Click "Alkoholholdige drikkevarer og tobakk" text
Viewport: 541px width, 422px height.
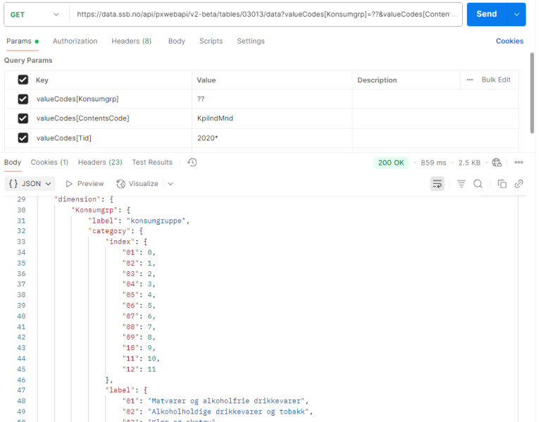(x=228, y=411)
